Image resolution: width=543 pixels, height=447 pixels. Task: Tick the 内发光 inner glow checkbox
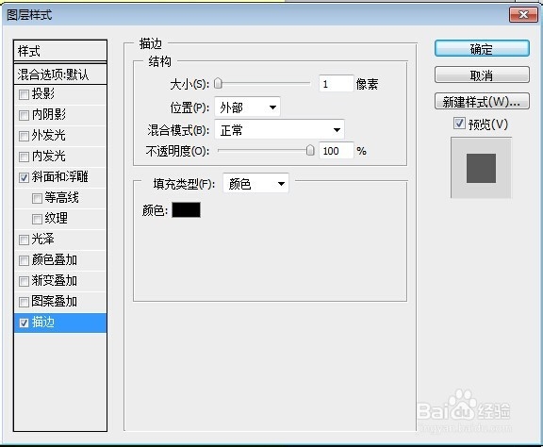[x=24, y=157]
